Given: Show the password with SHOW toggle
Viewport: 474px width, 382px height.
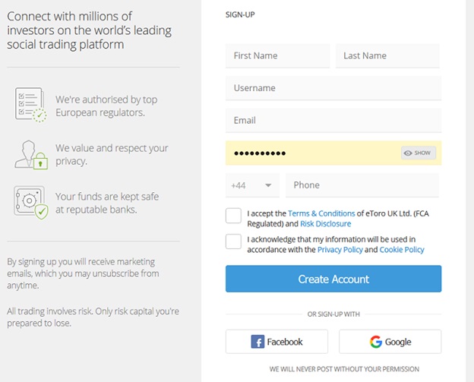Looking at the screenshot, I should pyautogui.click(x=418, y=153).
